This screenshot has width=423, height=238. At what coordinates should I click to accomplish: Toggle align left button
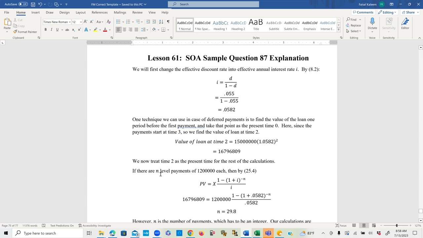pos(118,30)
